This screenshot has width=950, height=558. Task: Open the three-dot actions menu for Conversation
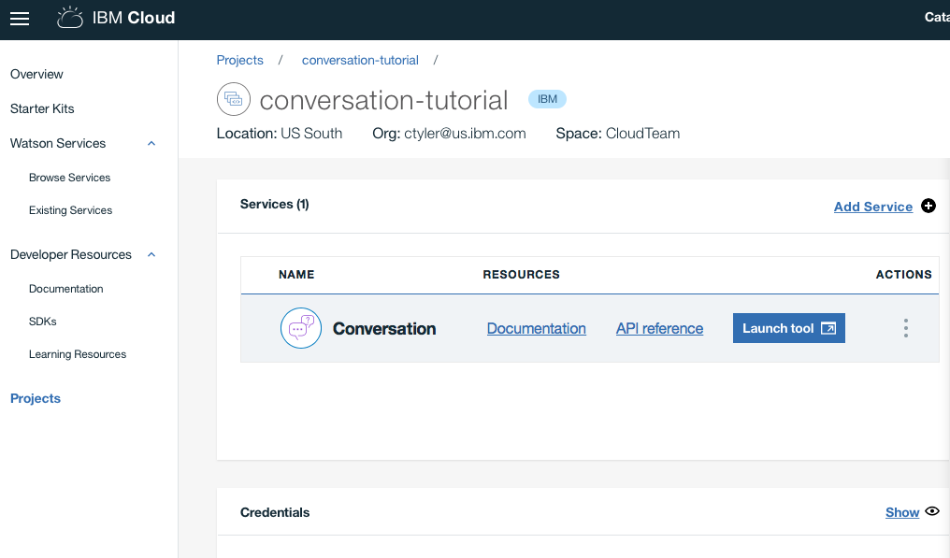tap(906, 328)
